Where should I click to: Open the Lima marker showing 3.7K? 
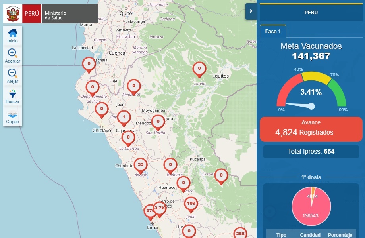[160, 209]
